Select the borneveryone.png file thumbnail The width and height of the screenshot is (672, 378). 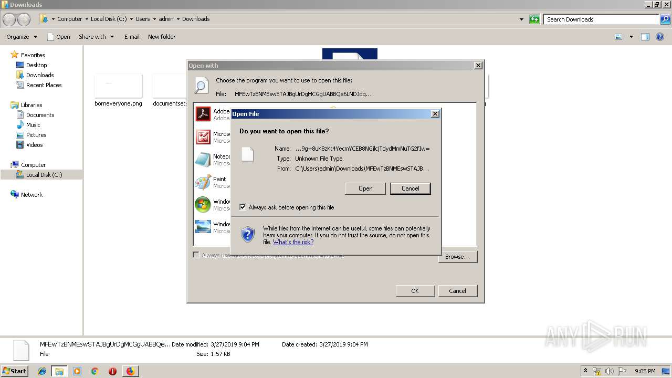tap(118, 86)
